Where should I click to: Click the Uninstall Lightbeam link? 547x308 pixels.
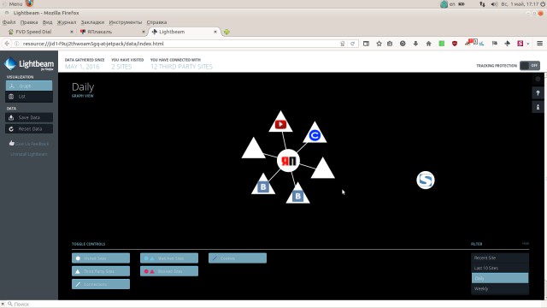pos(29,154)
